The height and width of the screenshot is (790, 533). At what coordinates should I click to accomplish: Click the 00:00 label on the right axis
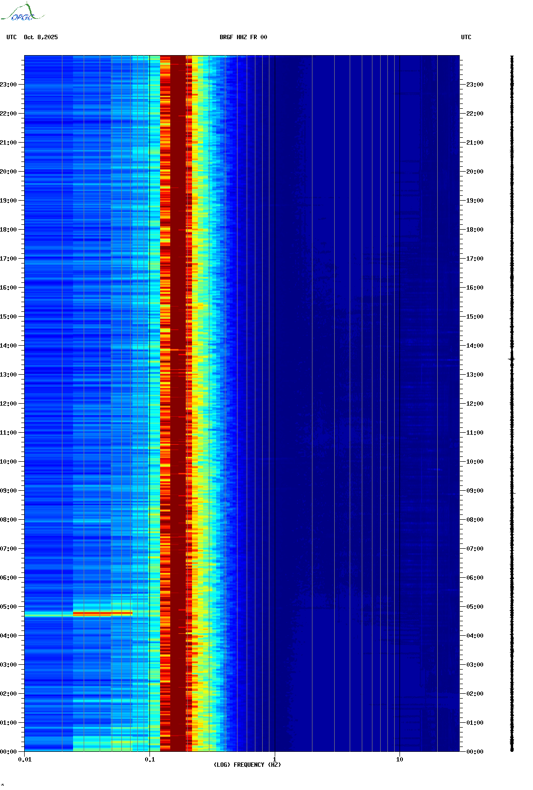click(474, 752)
